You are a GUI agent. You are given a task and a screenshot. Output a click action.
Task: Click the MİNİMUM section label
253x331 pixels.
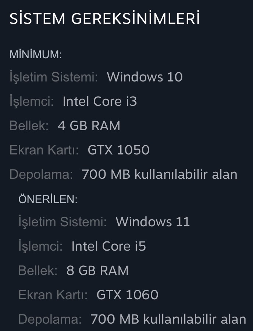tap(35, 55)
